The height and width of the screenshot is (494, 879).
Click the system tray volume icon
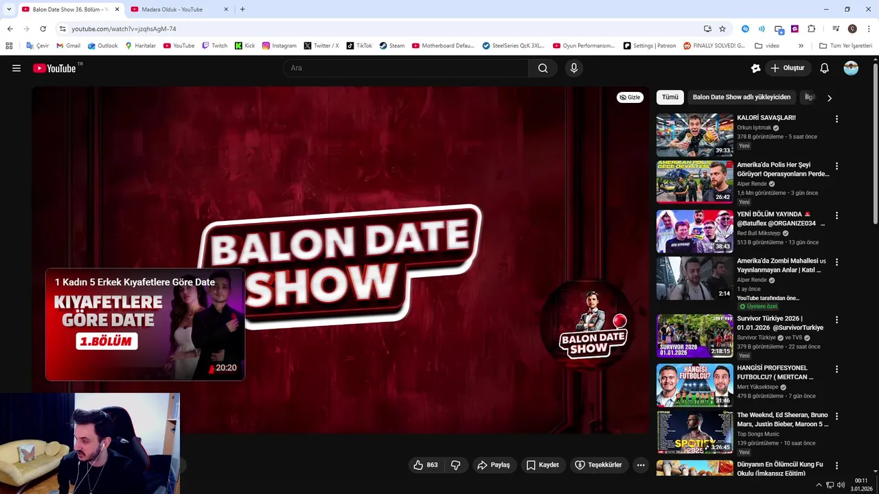[x=841, y=485]
